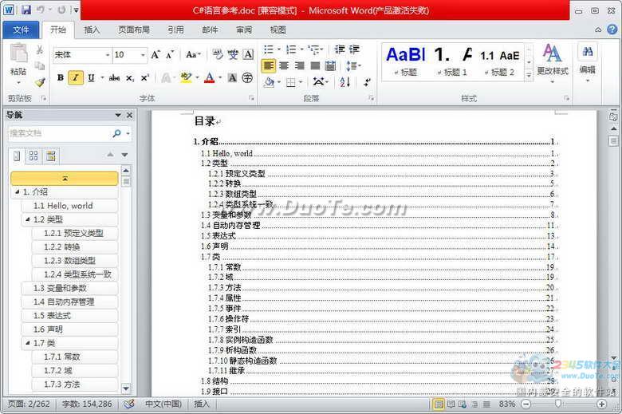Click the zoom slider handle
This screenshot has height=414, width=622.
(x=558, y=404)
